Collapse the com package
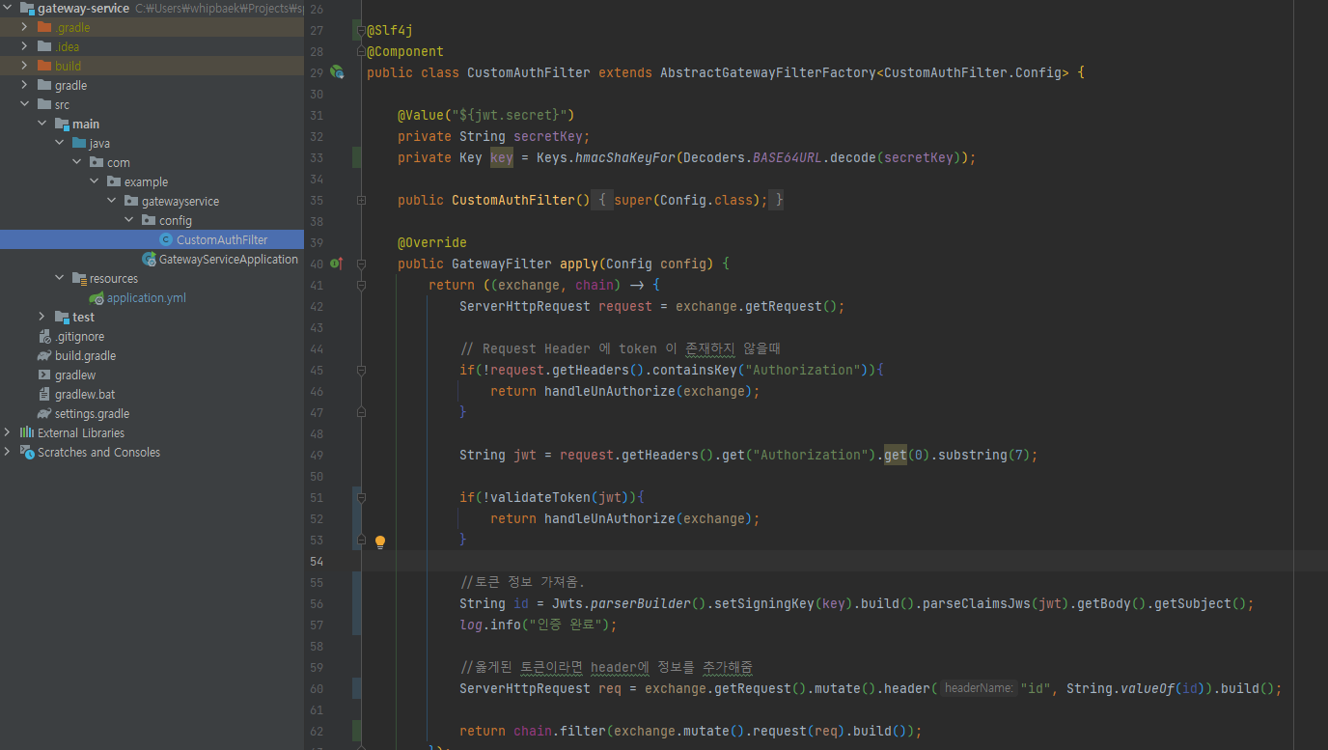The image size is (1328, 750). tap(77, 162)
